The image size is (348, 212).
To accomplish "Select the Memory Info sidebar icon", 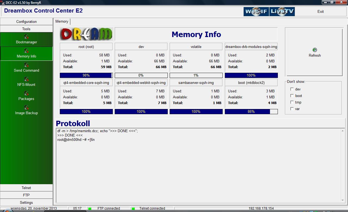I will tap(26, 51).
